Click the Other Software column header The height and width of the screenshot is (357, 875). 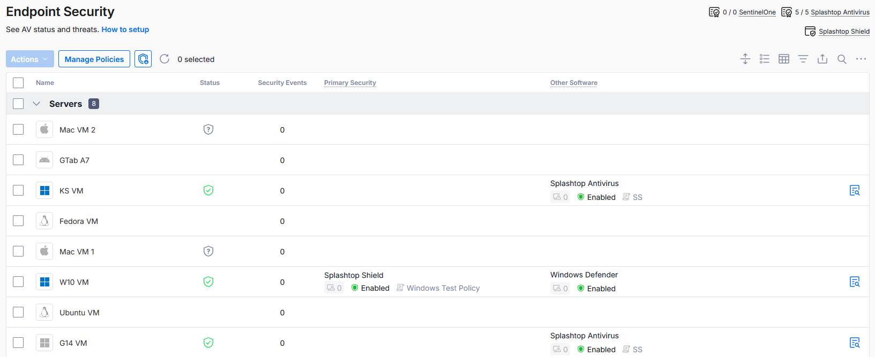tap(574, 83)
